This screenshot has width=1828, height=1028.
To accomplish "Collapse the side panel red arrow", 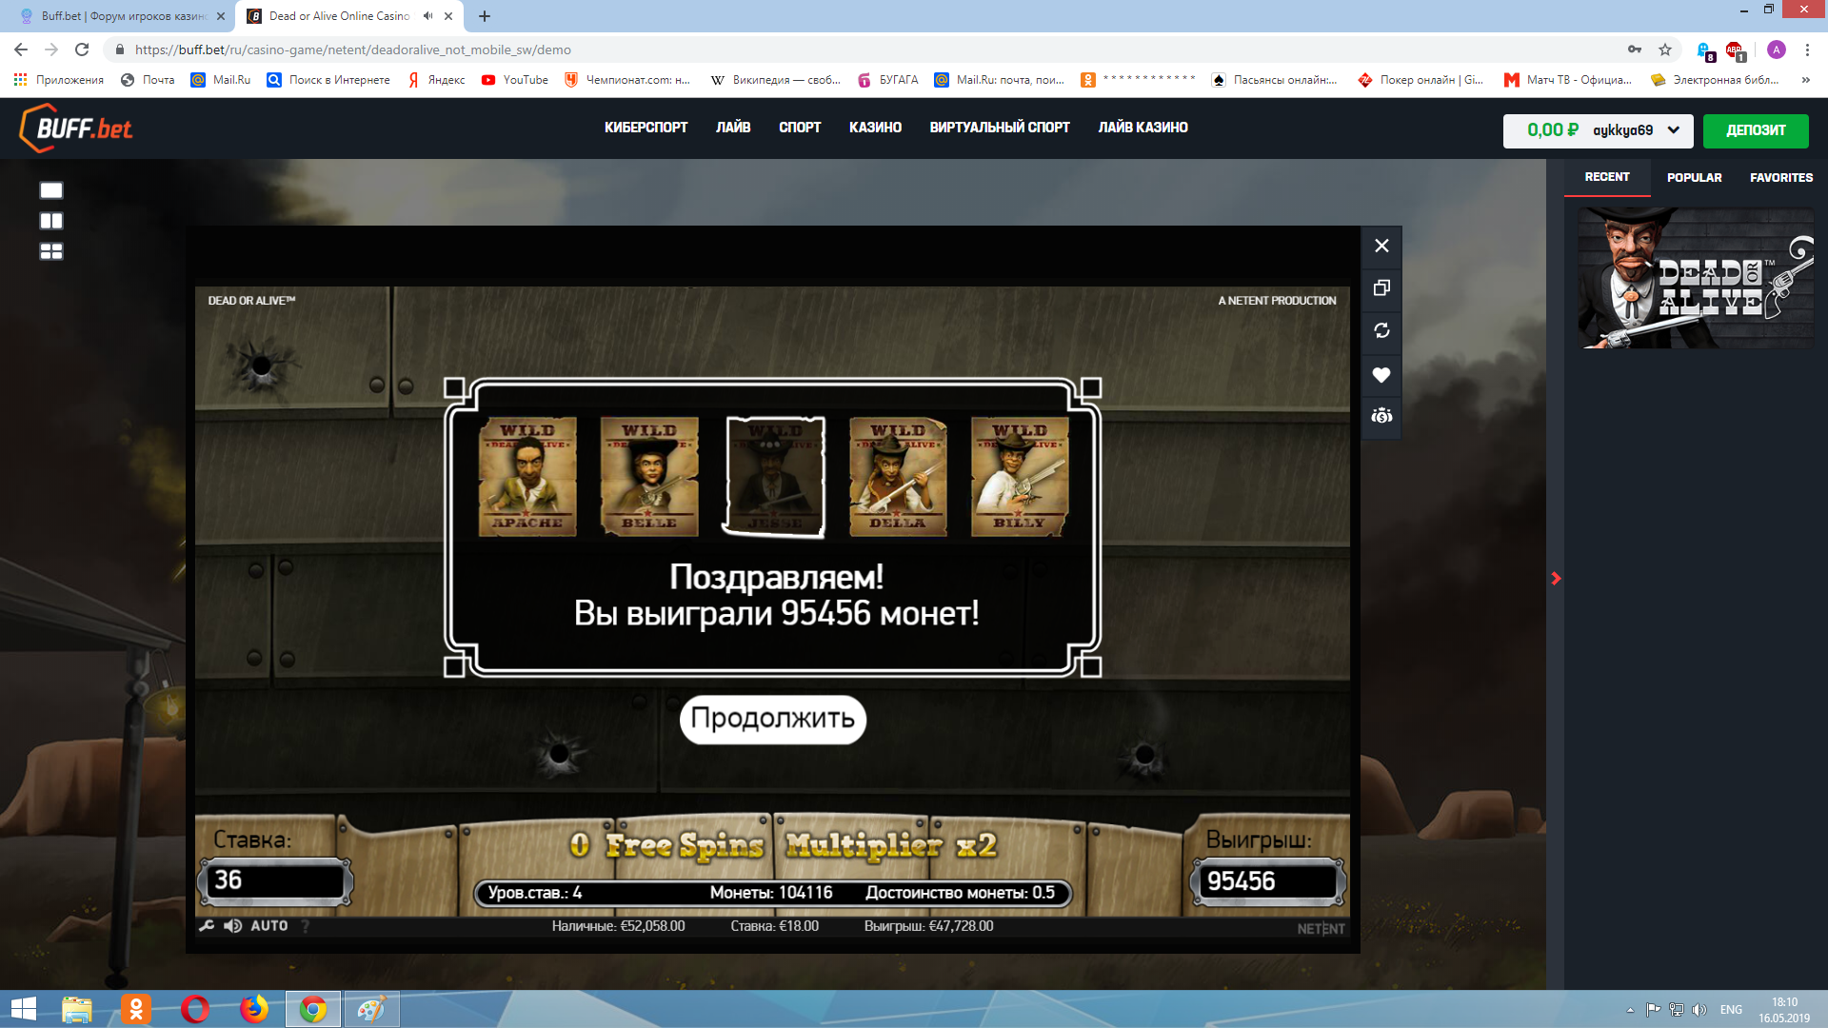I will [x=1556, y=578].
